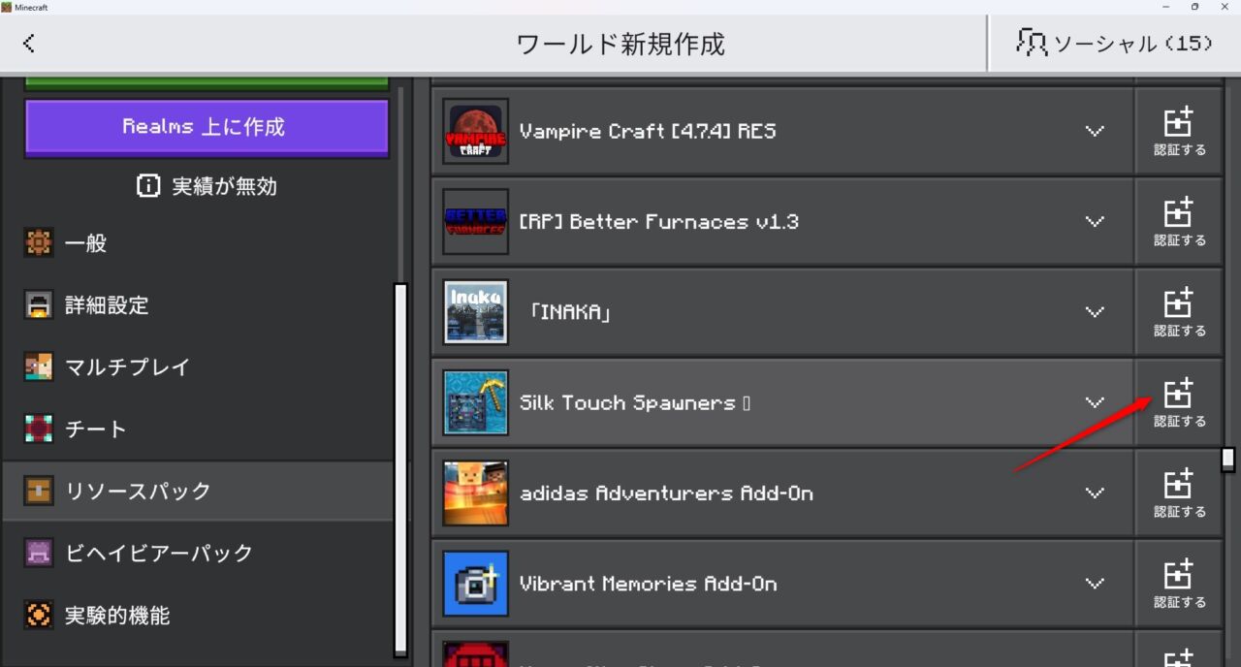1241x667 pixels.
Task: Open the ソーシャル (15) panel
Action: [1115, 43]
